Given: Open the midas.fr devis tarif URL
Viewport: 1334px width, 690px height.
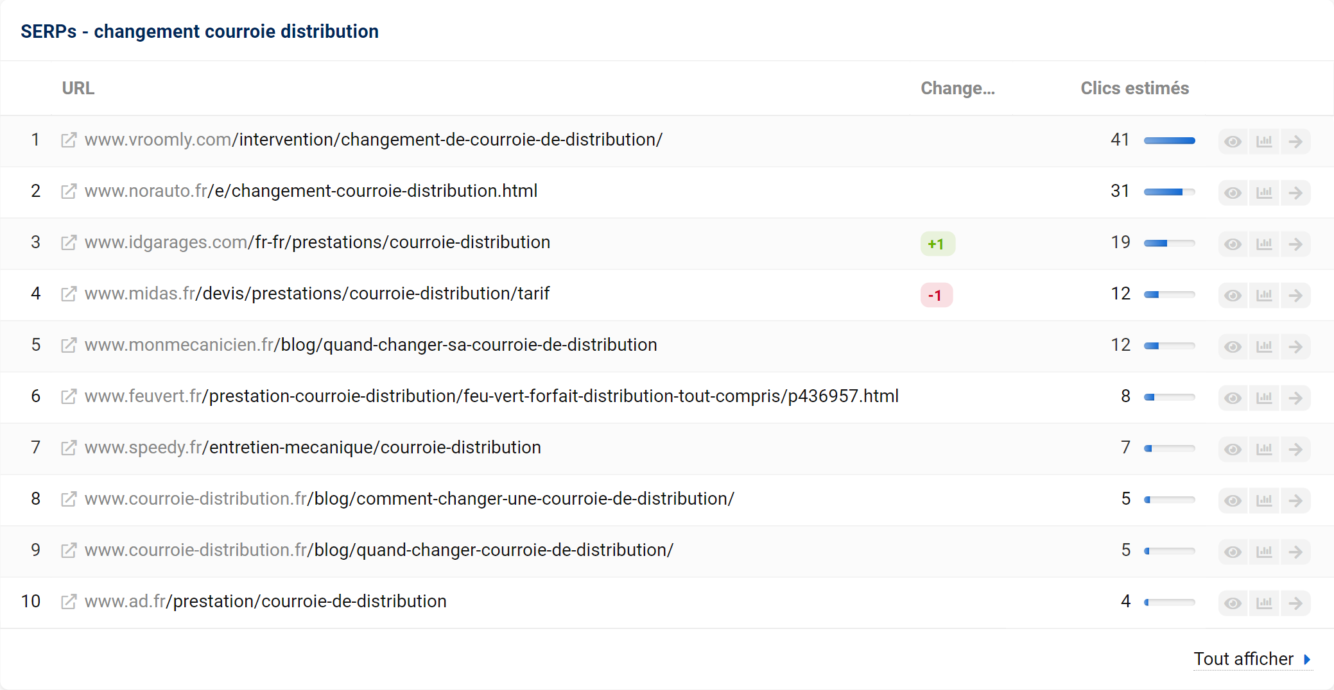Looking at the screenshot, I should (317, 294).
